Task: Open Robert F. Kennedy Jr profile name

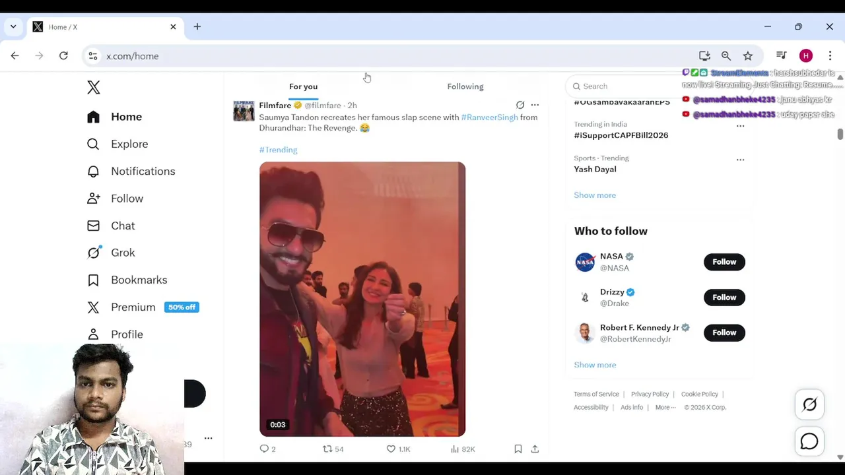Action: coord(639,328)
